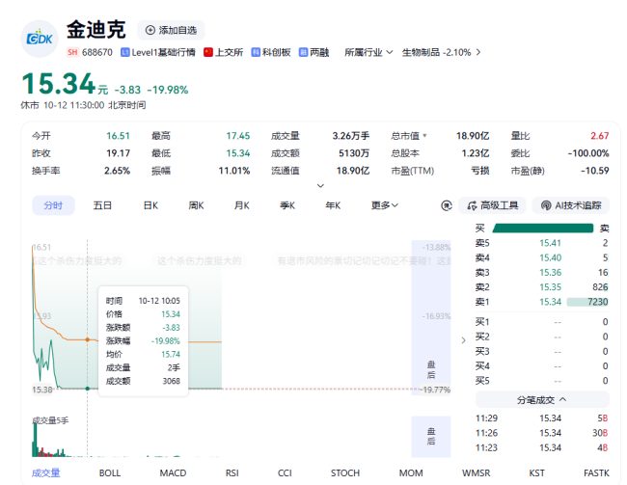
Task: Click the 科创板 tag icon
Action: click(x=256, y=52)
